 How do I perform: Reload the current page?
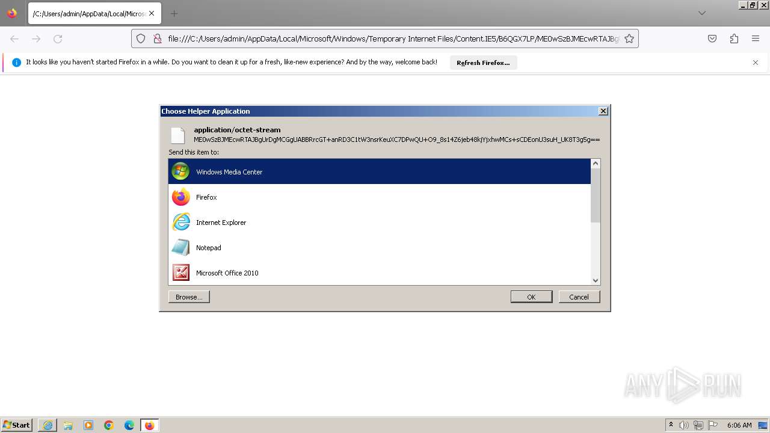tap(58, 38)
